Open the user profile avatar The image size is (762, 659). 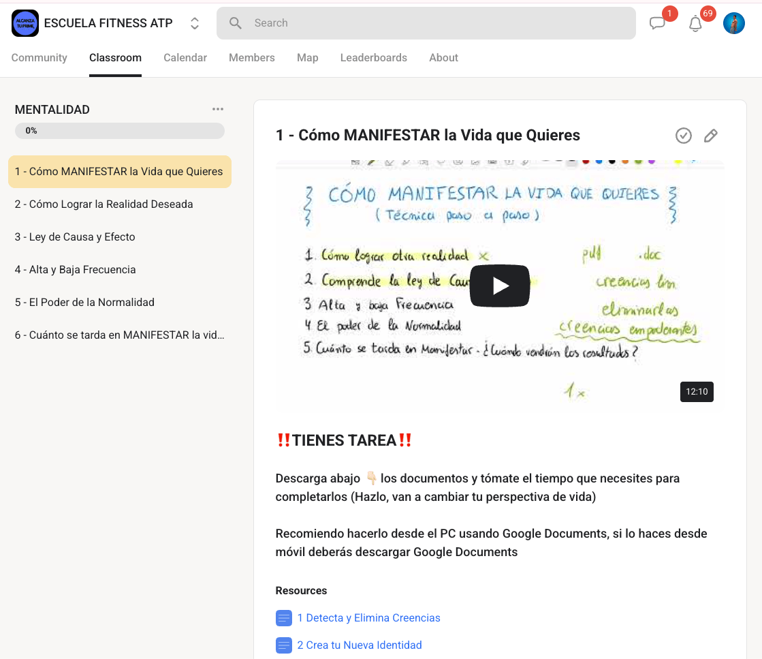click(734, 23)
